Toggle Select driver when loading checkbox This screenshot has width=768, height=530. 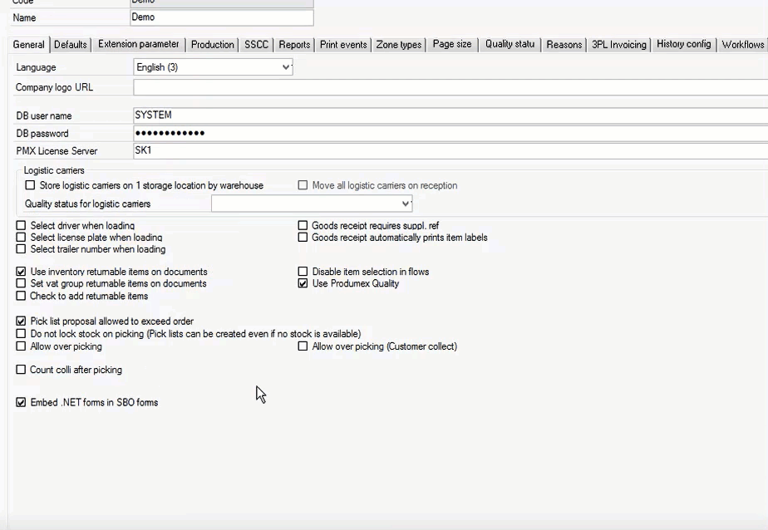(22, 226)
